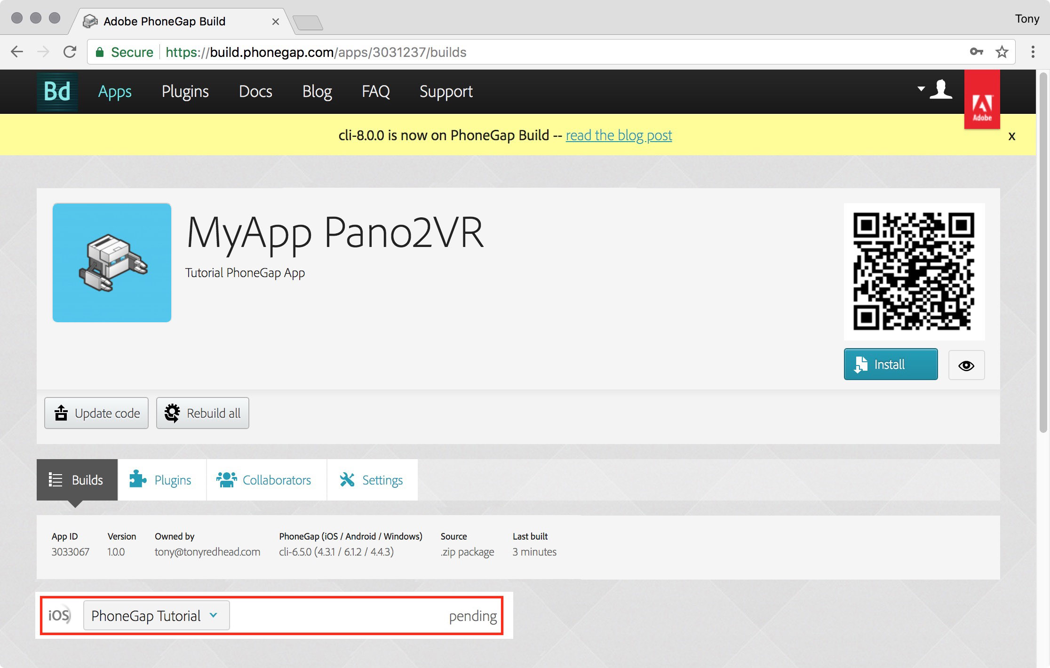Open Docs in the top navigation
The height and width of the screenshot is (668, 1050).
(x=255, y=91)
